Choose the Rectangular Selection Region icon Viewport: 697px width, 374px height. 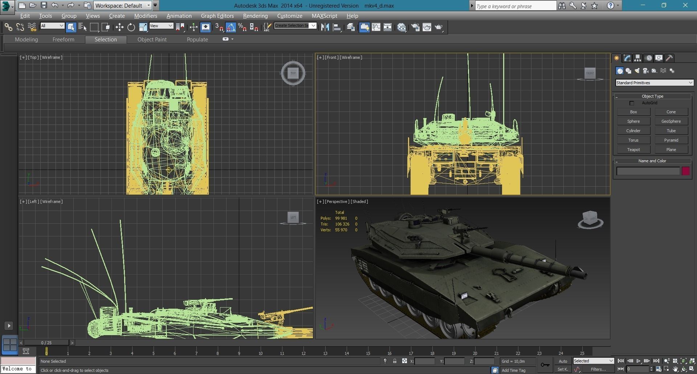(94, 27)
